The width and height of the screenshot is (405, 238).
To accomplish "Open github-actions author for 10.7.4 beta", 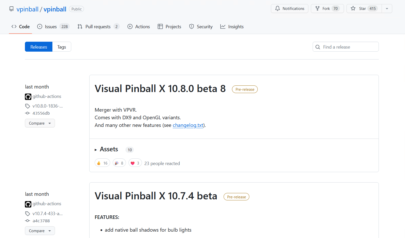I will pyautogui.click(x=47, y=204).
